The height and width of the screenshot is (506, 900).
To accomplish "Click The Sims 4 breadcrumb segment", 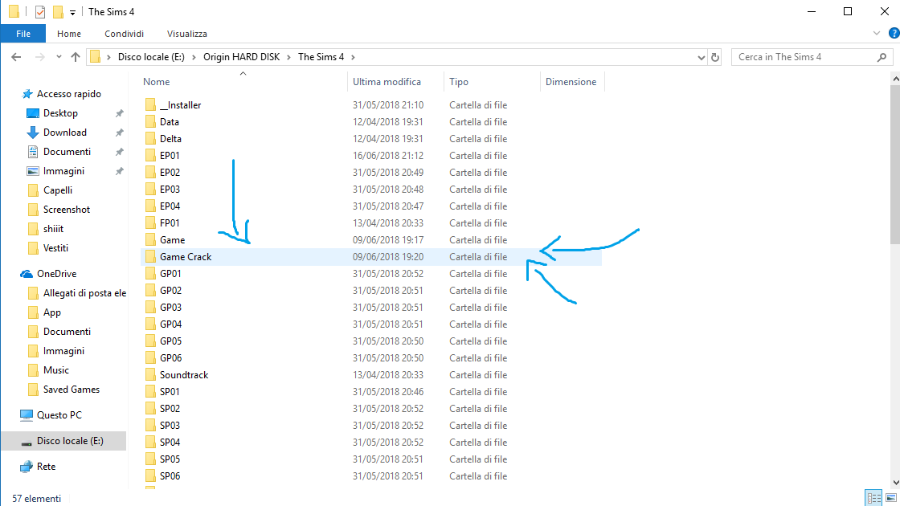I will tap(321, 57).
